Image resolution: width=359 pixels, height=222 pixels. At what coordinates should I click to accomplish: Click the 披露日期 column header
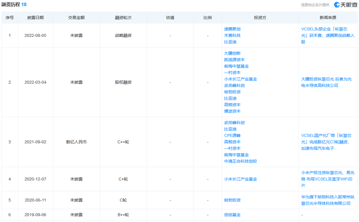(x=35, y=18)
